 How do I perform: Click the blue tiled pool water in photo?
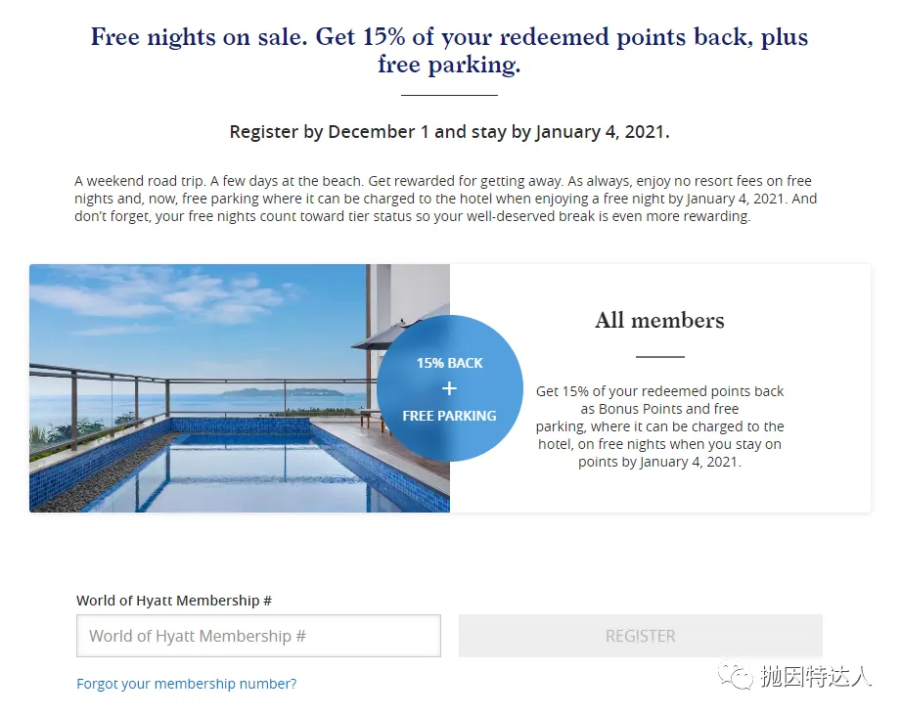pyautogui.click(x=242, y=471)
